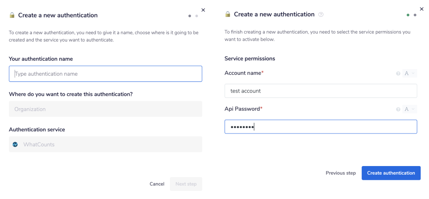Click help icon next to Account name

(398, 74)
